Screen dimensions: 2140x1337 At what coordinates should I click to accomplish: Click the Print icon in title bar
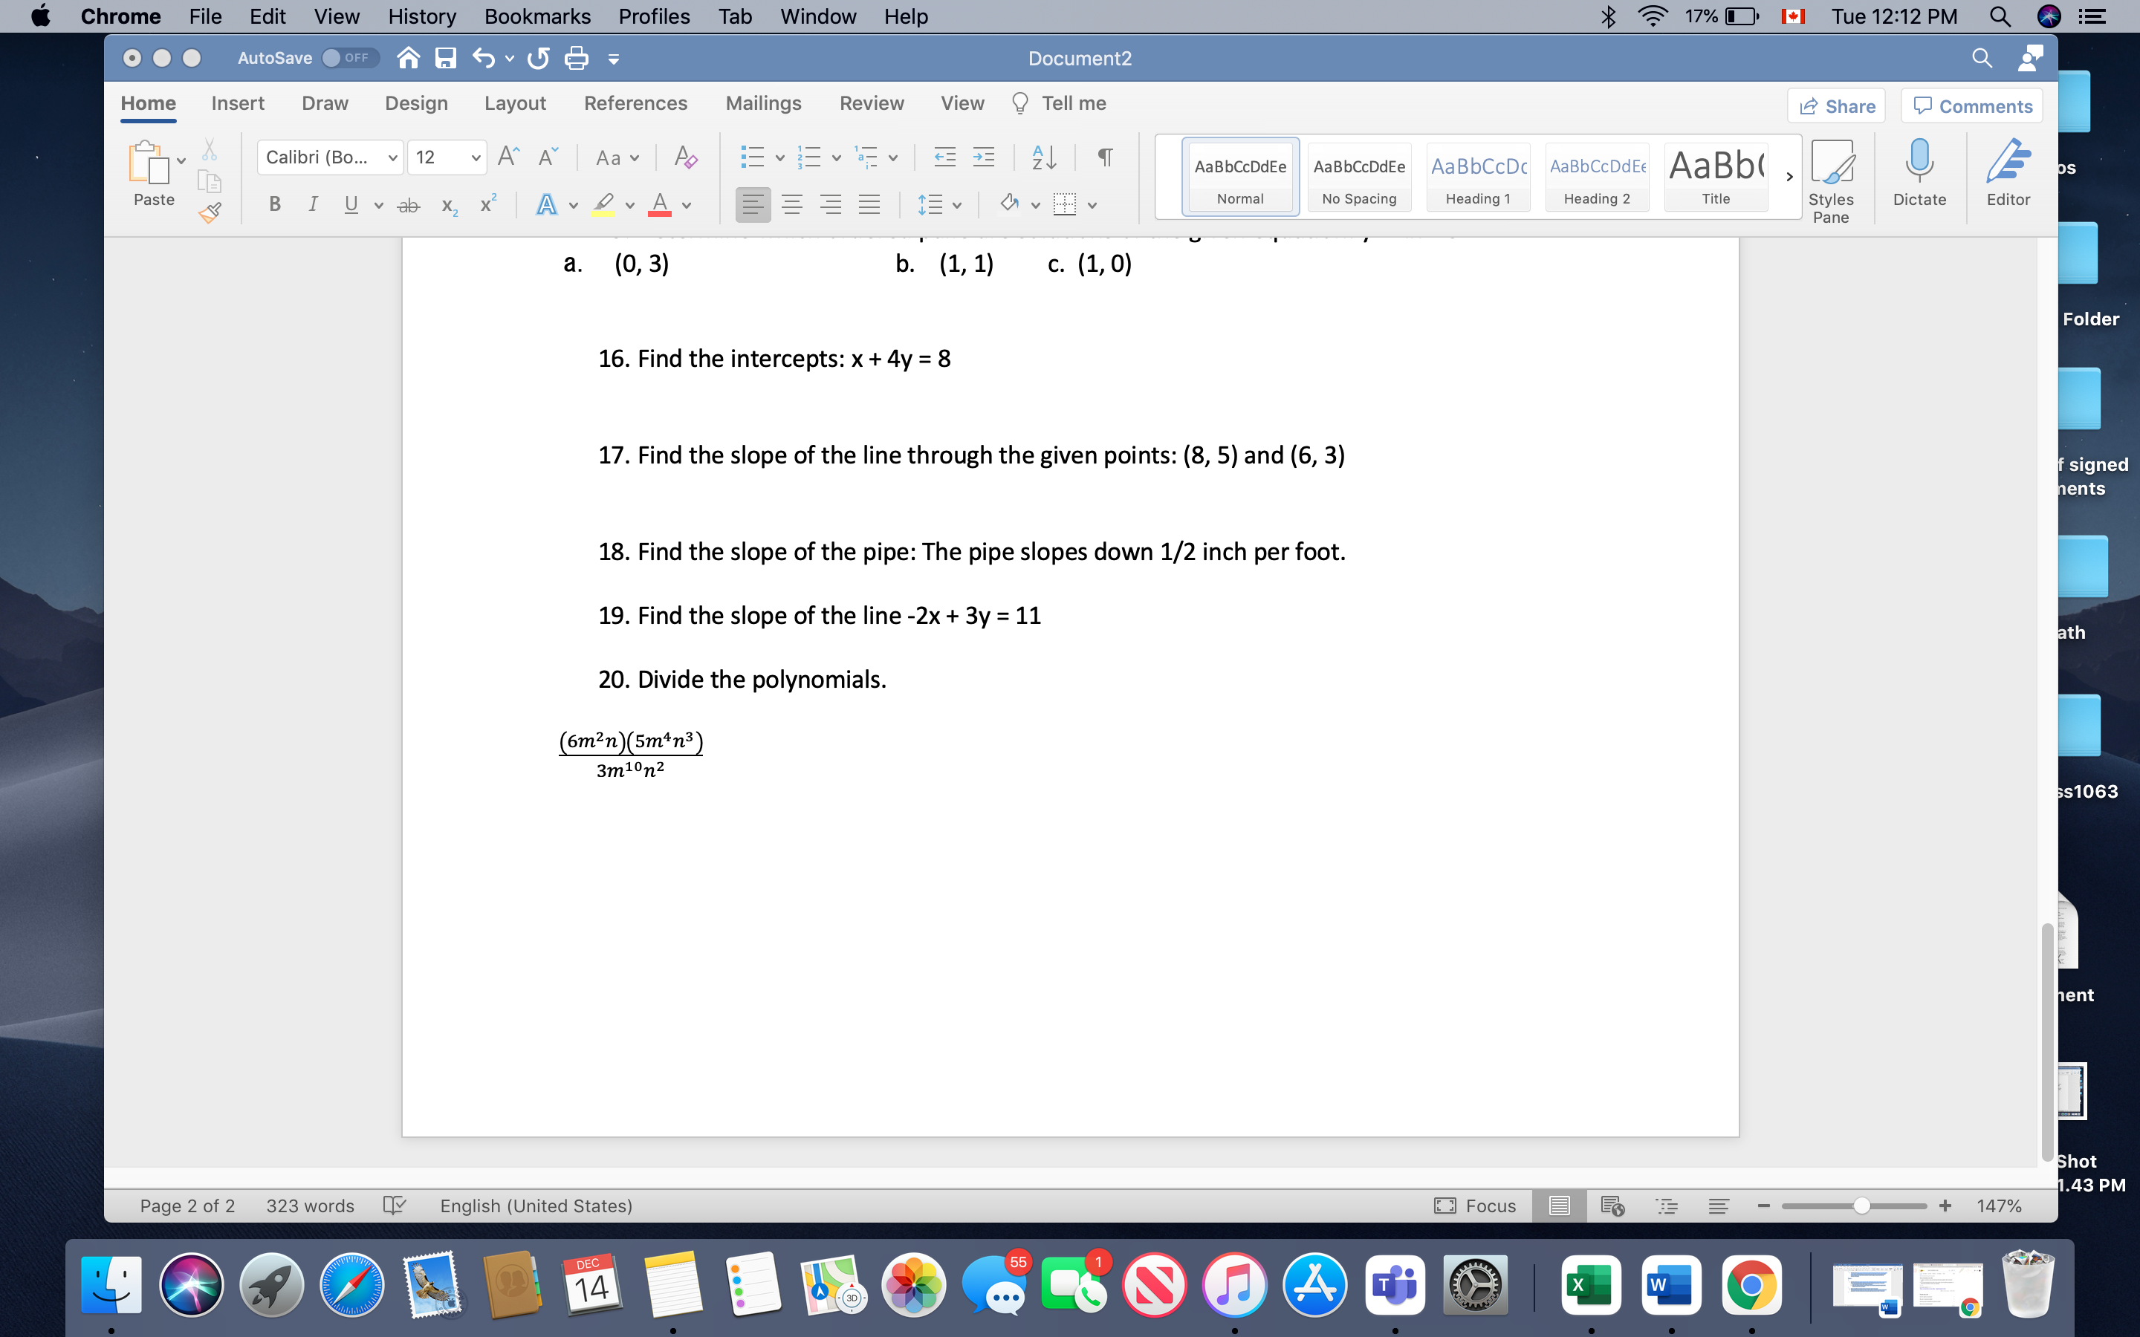(x=577, y=59)
